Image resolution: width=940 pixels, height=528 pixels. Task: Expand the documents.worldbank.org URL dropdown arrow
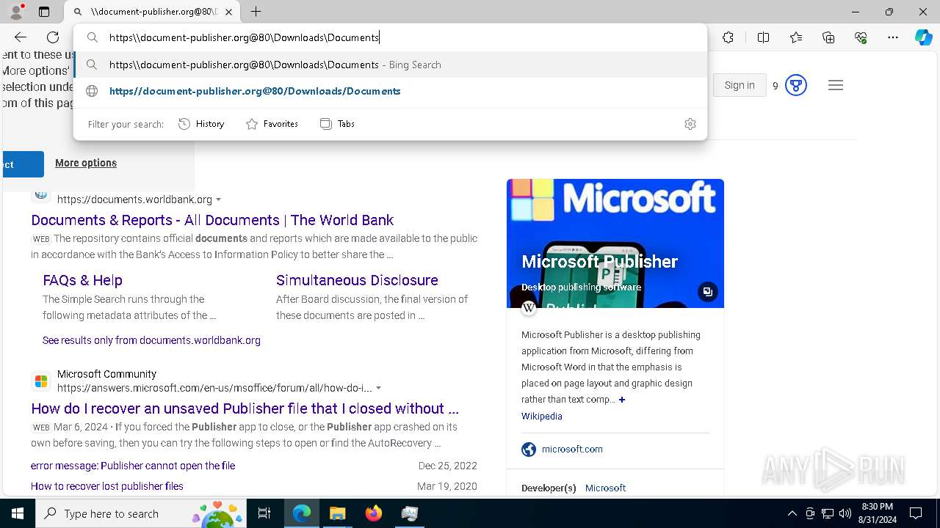point(218,199)
